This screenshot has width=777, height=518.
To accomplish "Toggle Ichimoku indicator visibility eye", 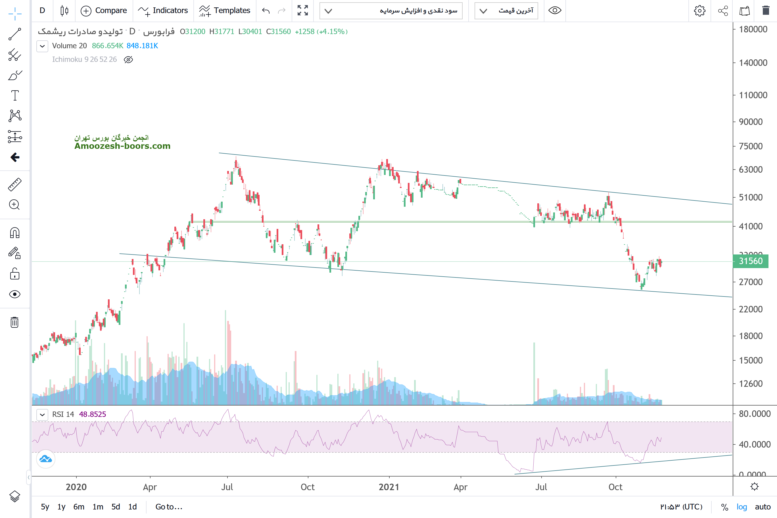I will [128, 59].
